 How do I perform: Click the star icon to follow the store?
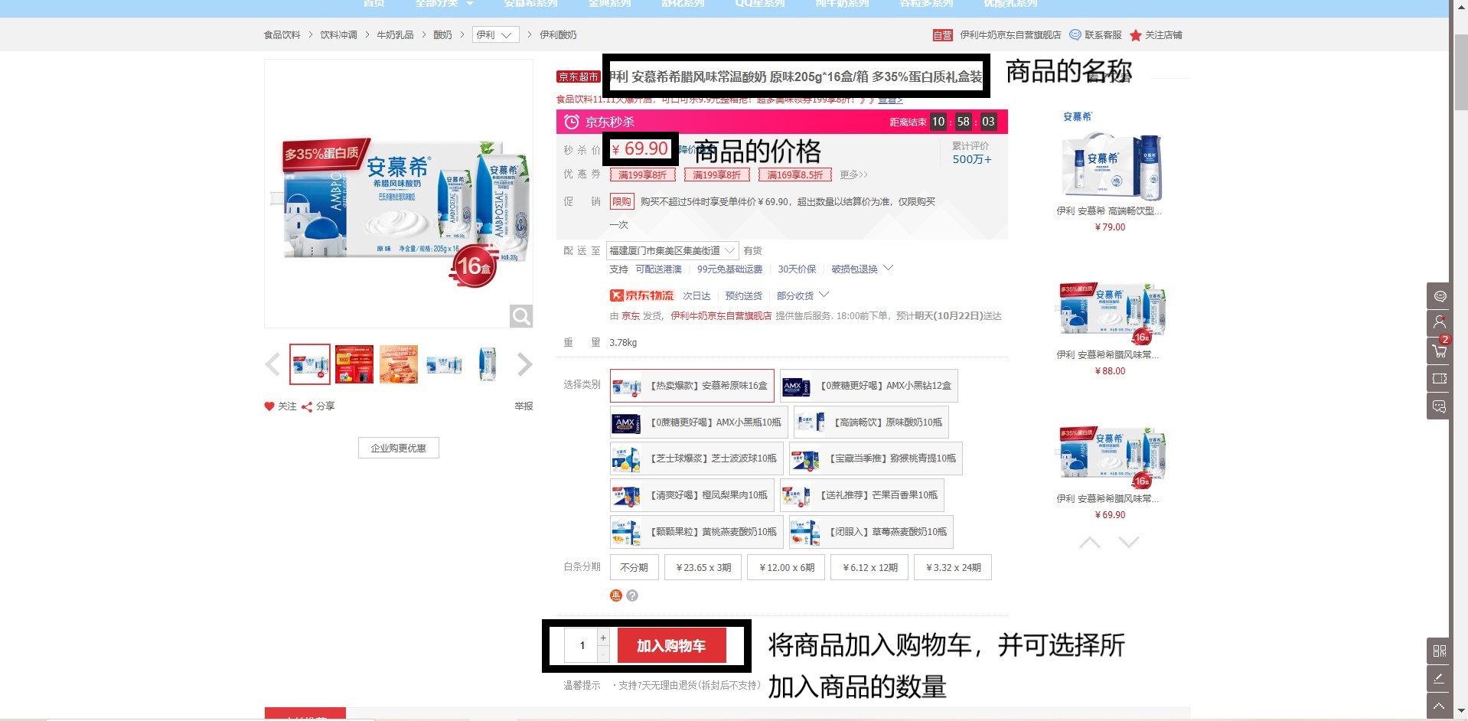coord(1136,35)
